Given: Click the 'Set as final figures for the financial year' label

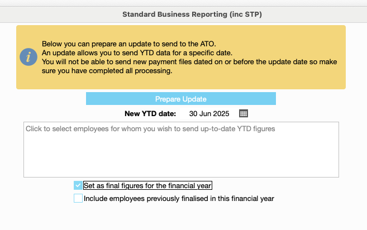Looking at the screenshot, I should 147,185.
